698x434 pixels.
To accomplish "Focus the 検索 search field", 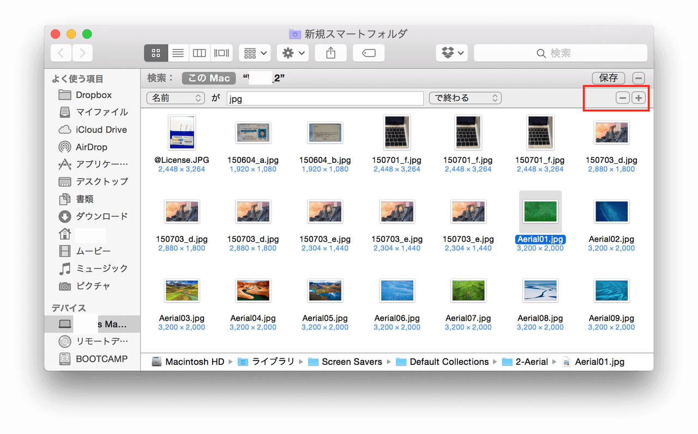I will (x=561, y=53).
